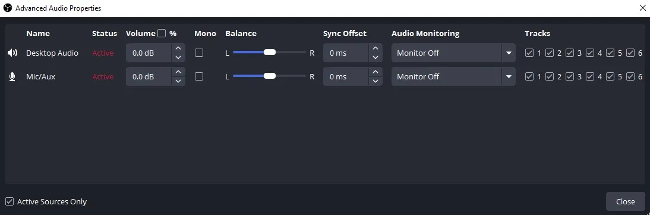Screen dimensions: 650x215
Task: Click Mic/Aux volume dB field
Action: click(149, 76)
